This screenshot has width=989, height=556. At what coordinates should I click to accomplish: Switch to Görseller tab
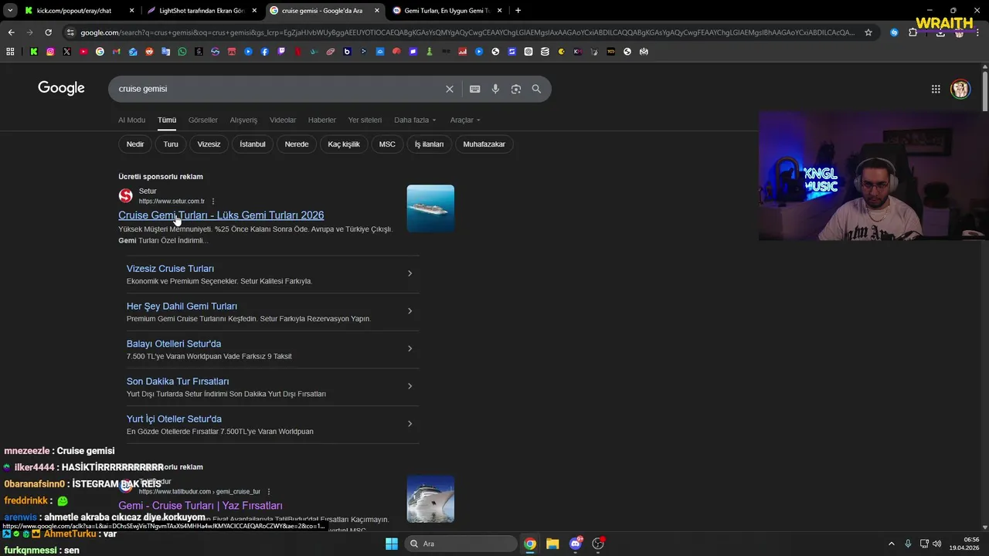point(203,120)
